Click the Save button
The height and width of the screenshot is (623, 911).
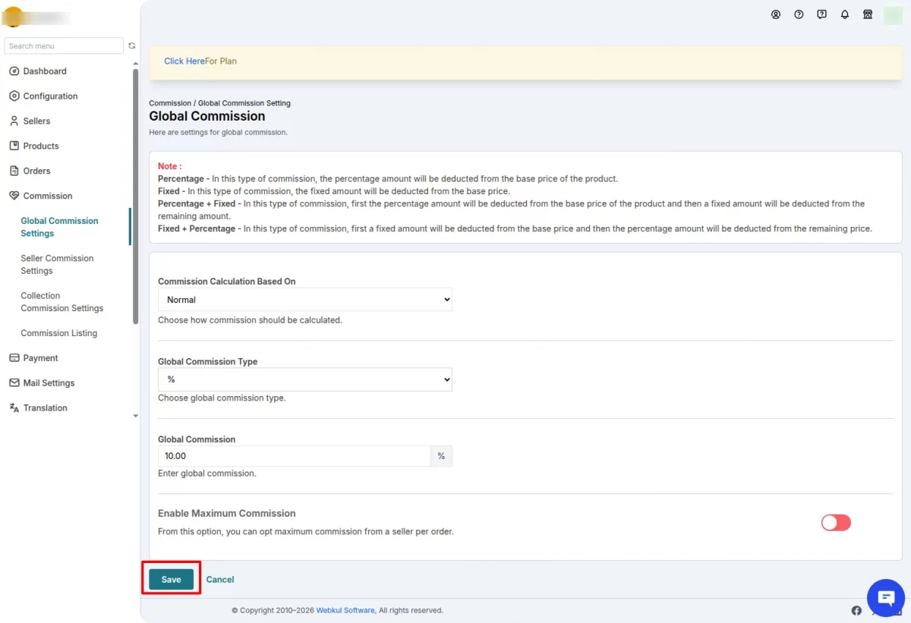point(172,579)
